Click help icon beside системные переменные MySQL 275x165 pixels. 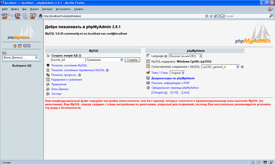coord(107,70)
